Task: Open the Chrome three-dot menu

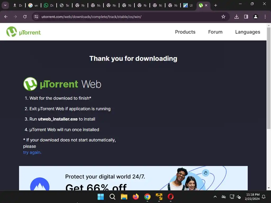Action: (265, 17)
